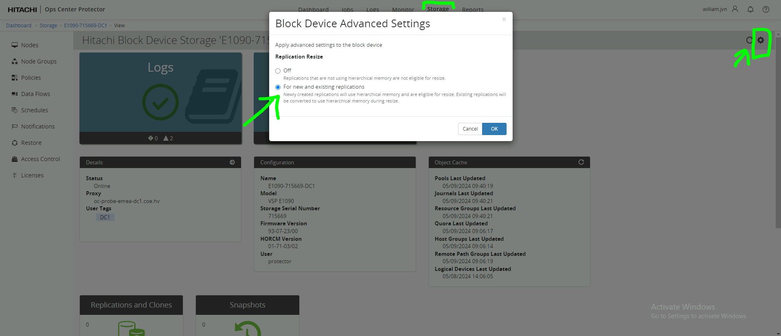Open Details panel arrow icon
This screenshot has width=781, height=336.
(232, 162)
